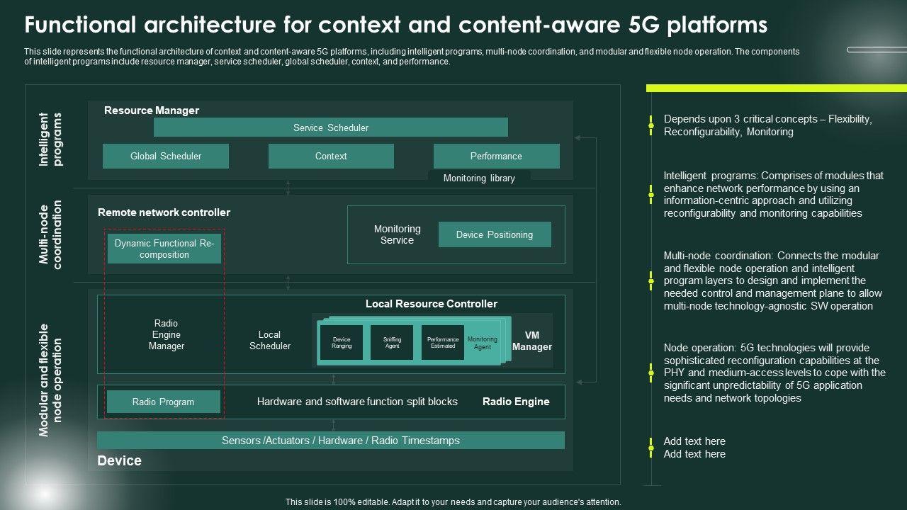Click the Service Scheduler bar
This screenshot has height=510, width=907.
(331, 127)
